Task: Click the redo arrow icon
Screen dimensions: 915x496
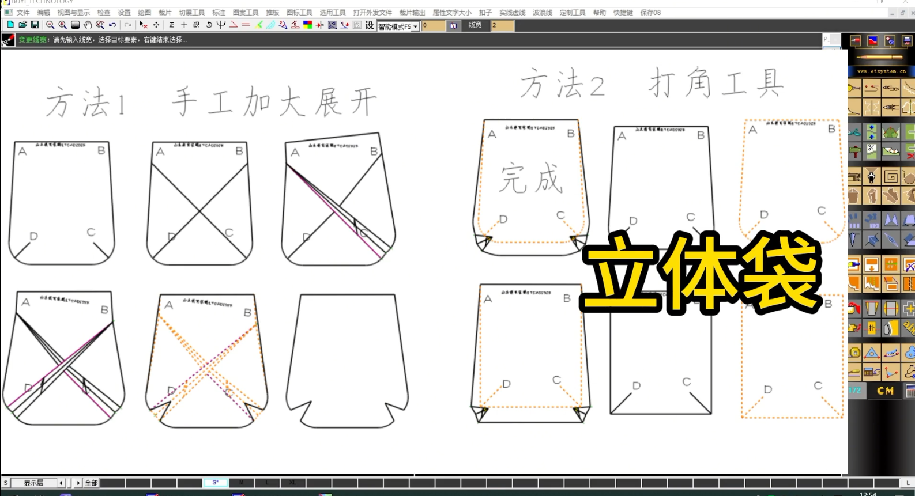Action: (x=128, y=25)
